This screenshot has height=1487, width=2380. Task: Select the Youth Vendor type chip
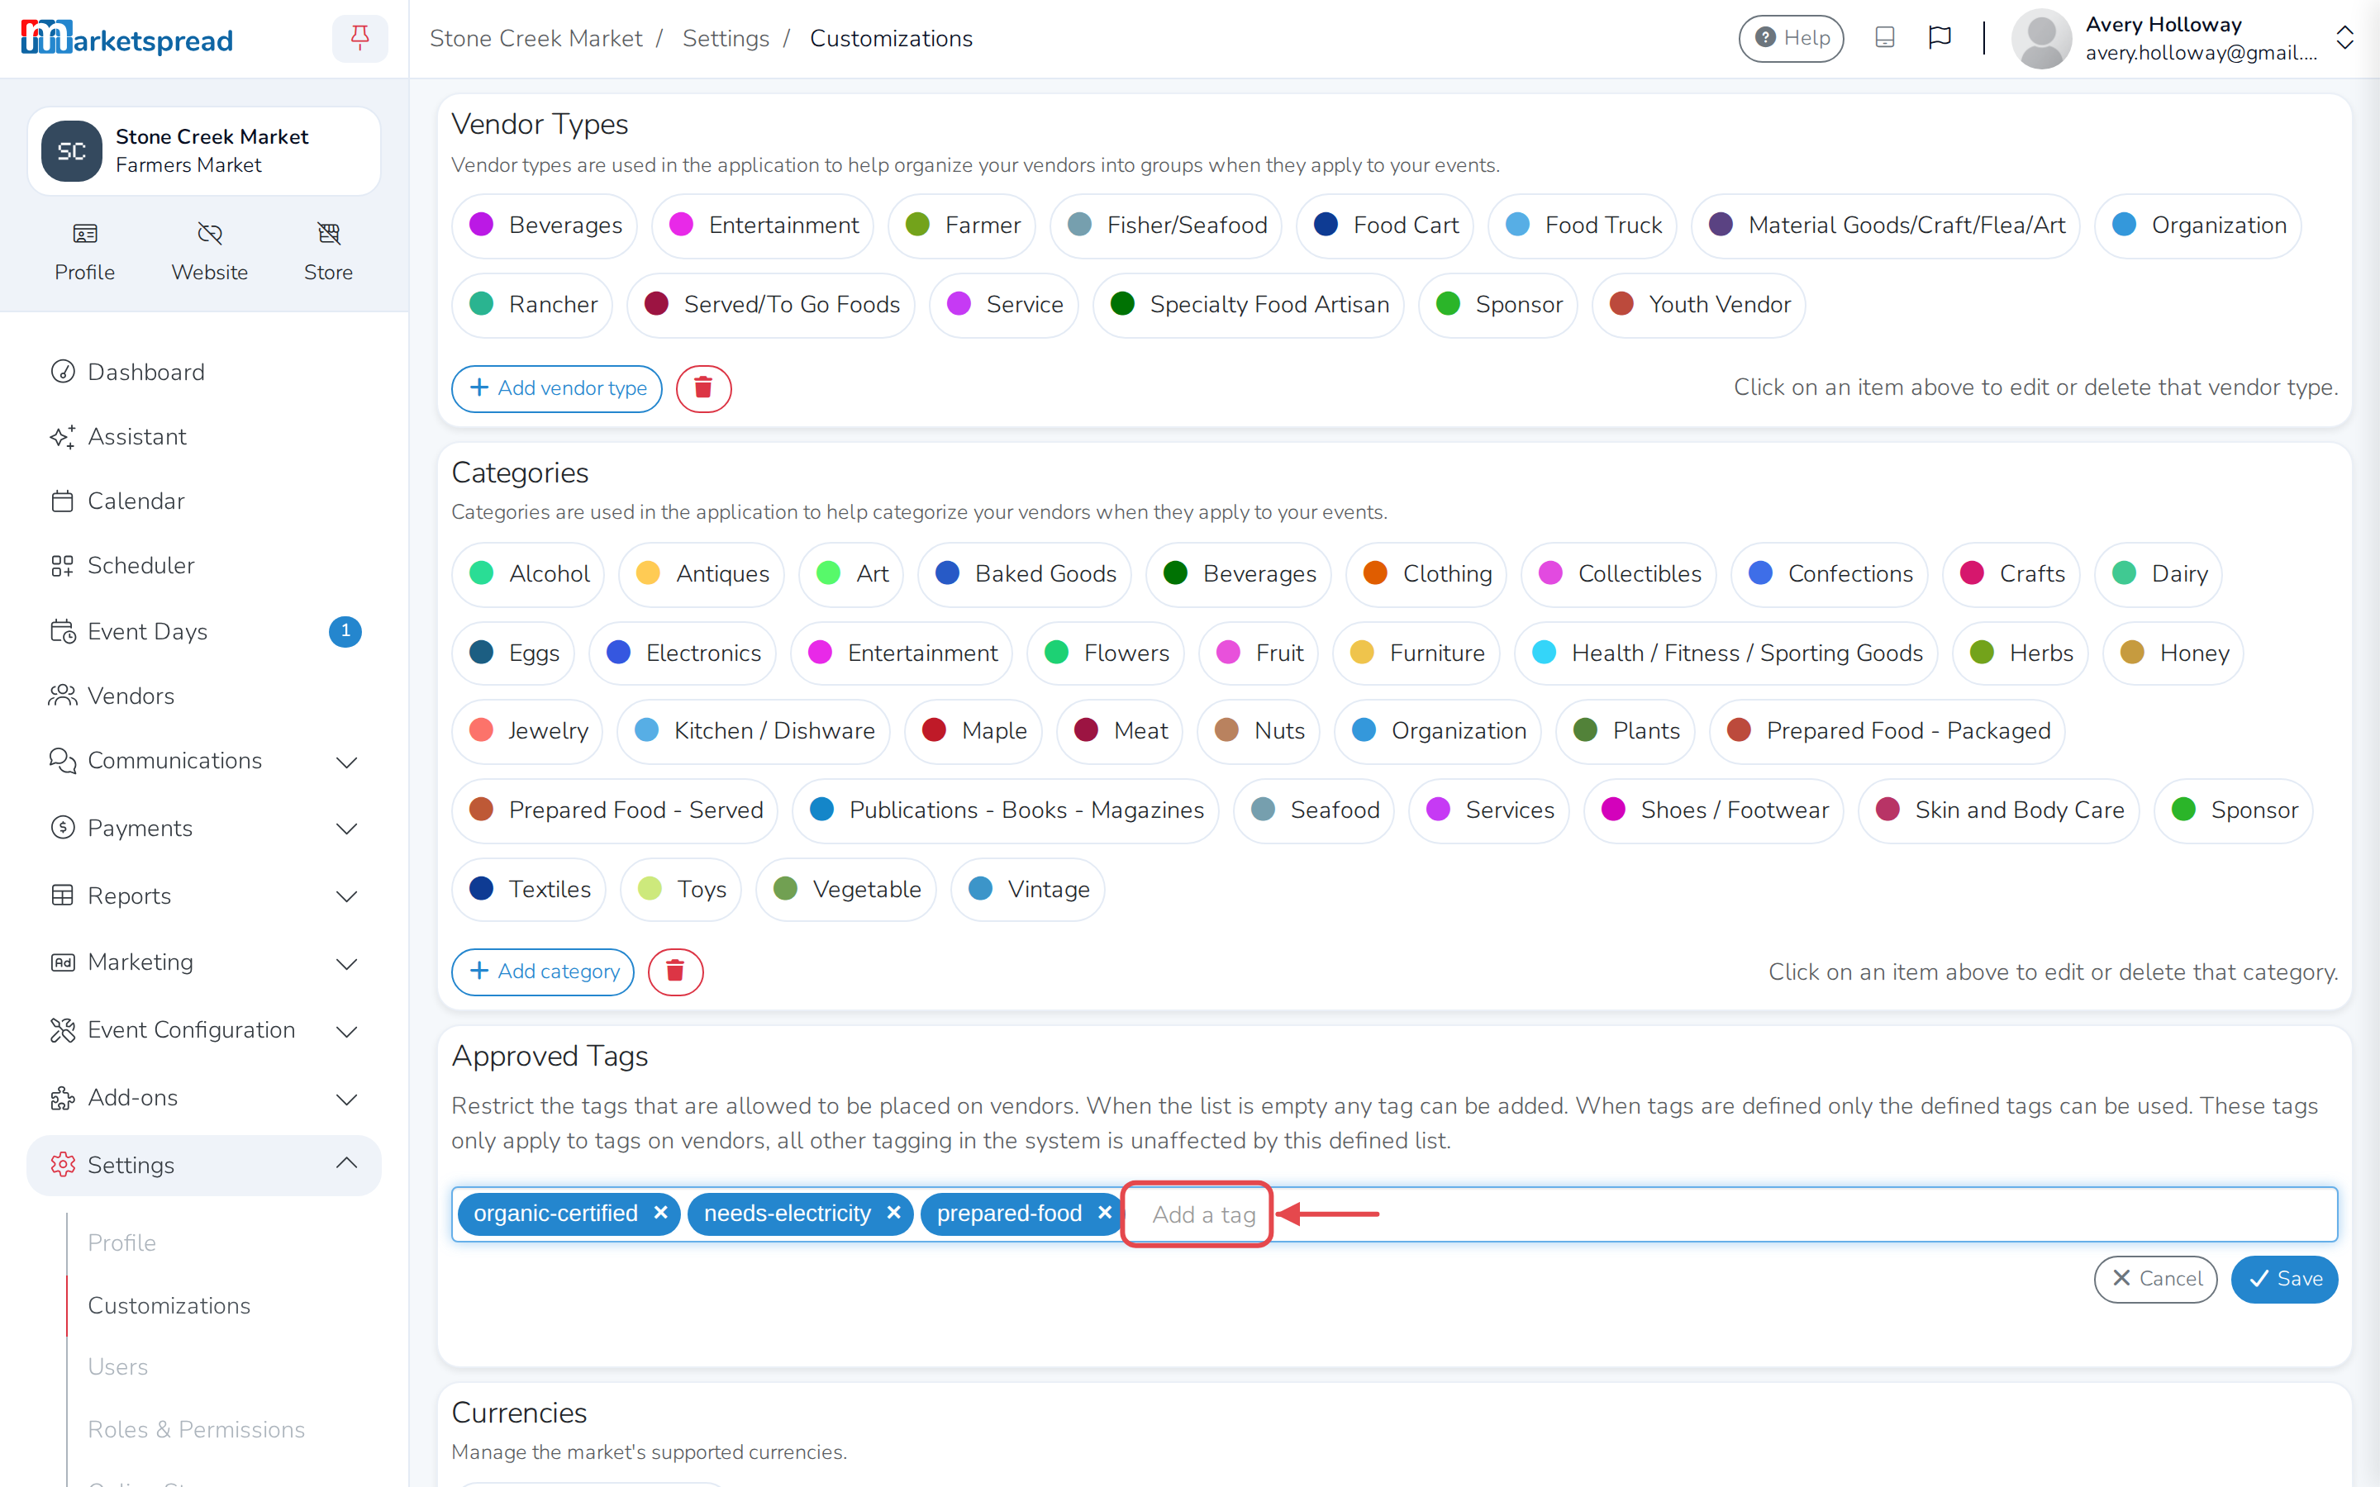point(1698,304)
